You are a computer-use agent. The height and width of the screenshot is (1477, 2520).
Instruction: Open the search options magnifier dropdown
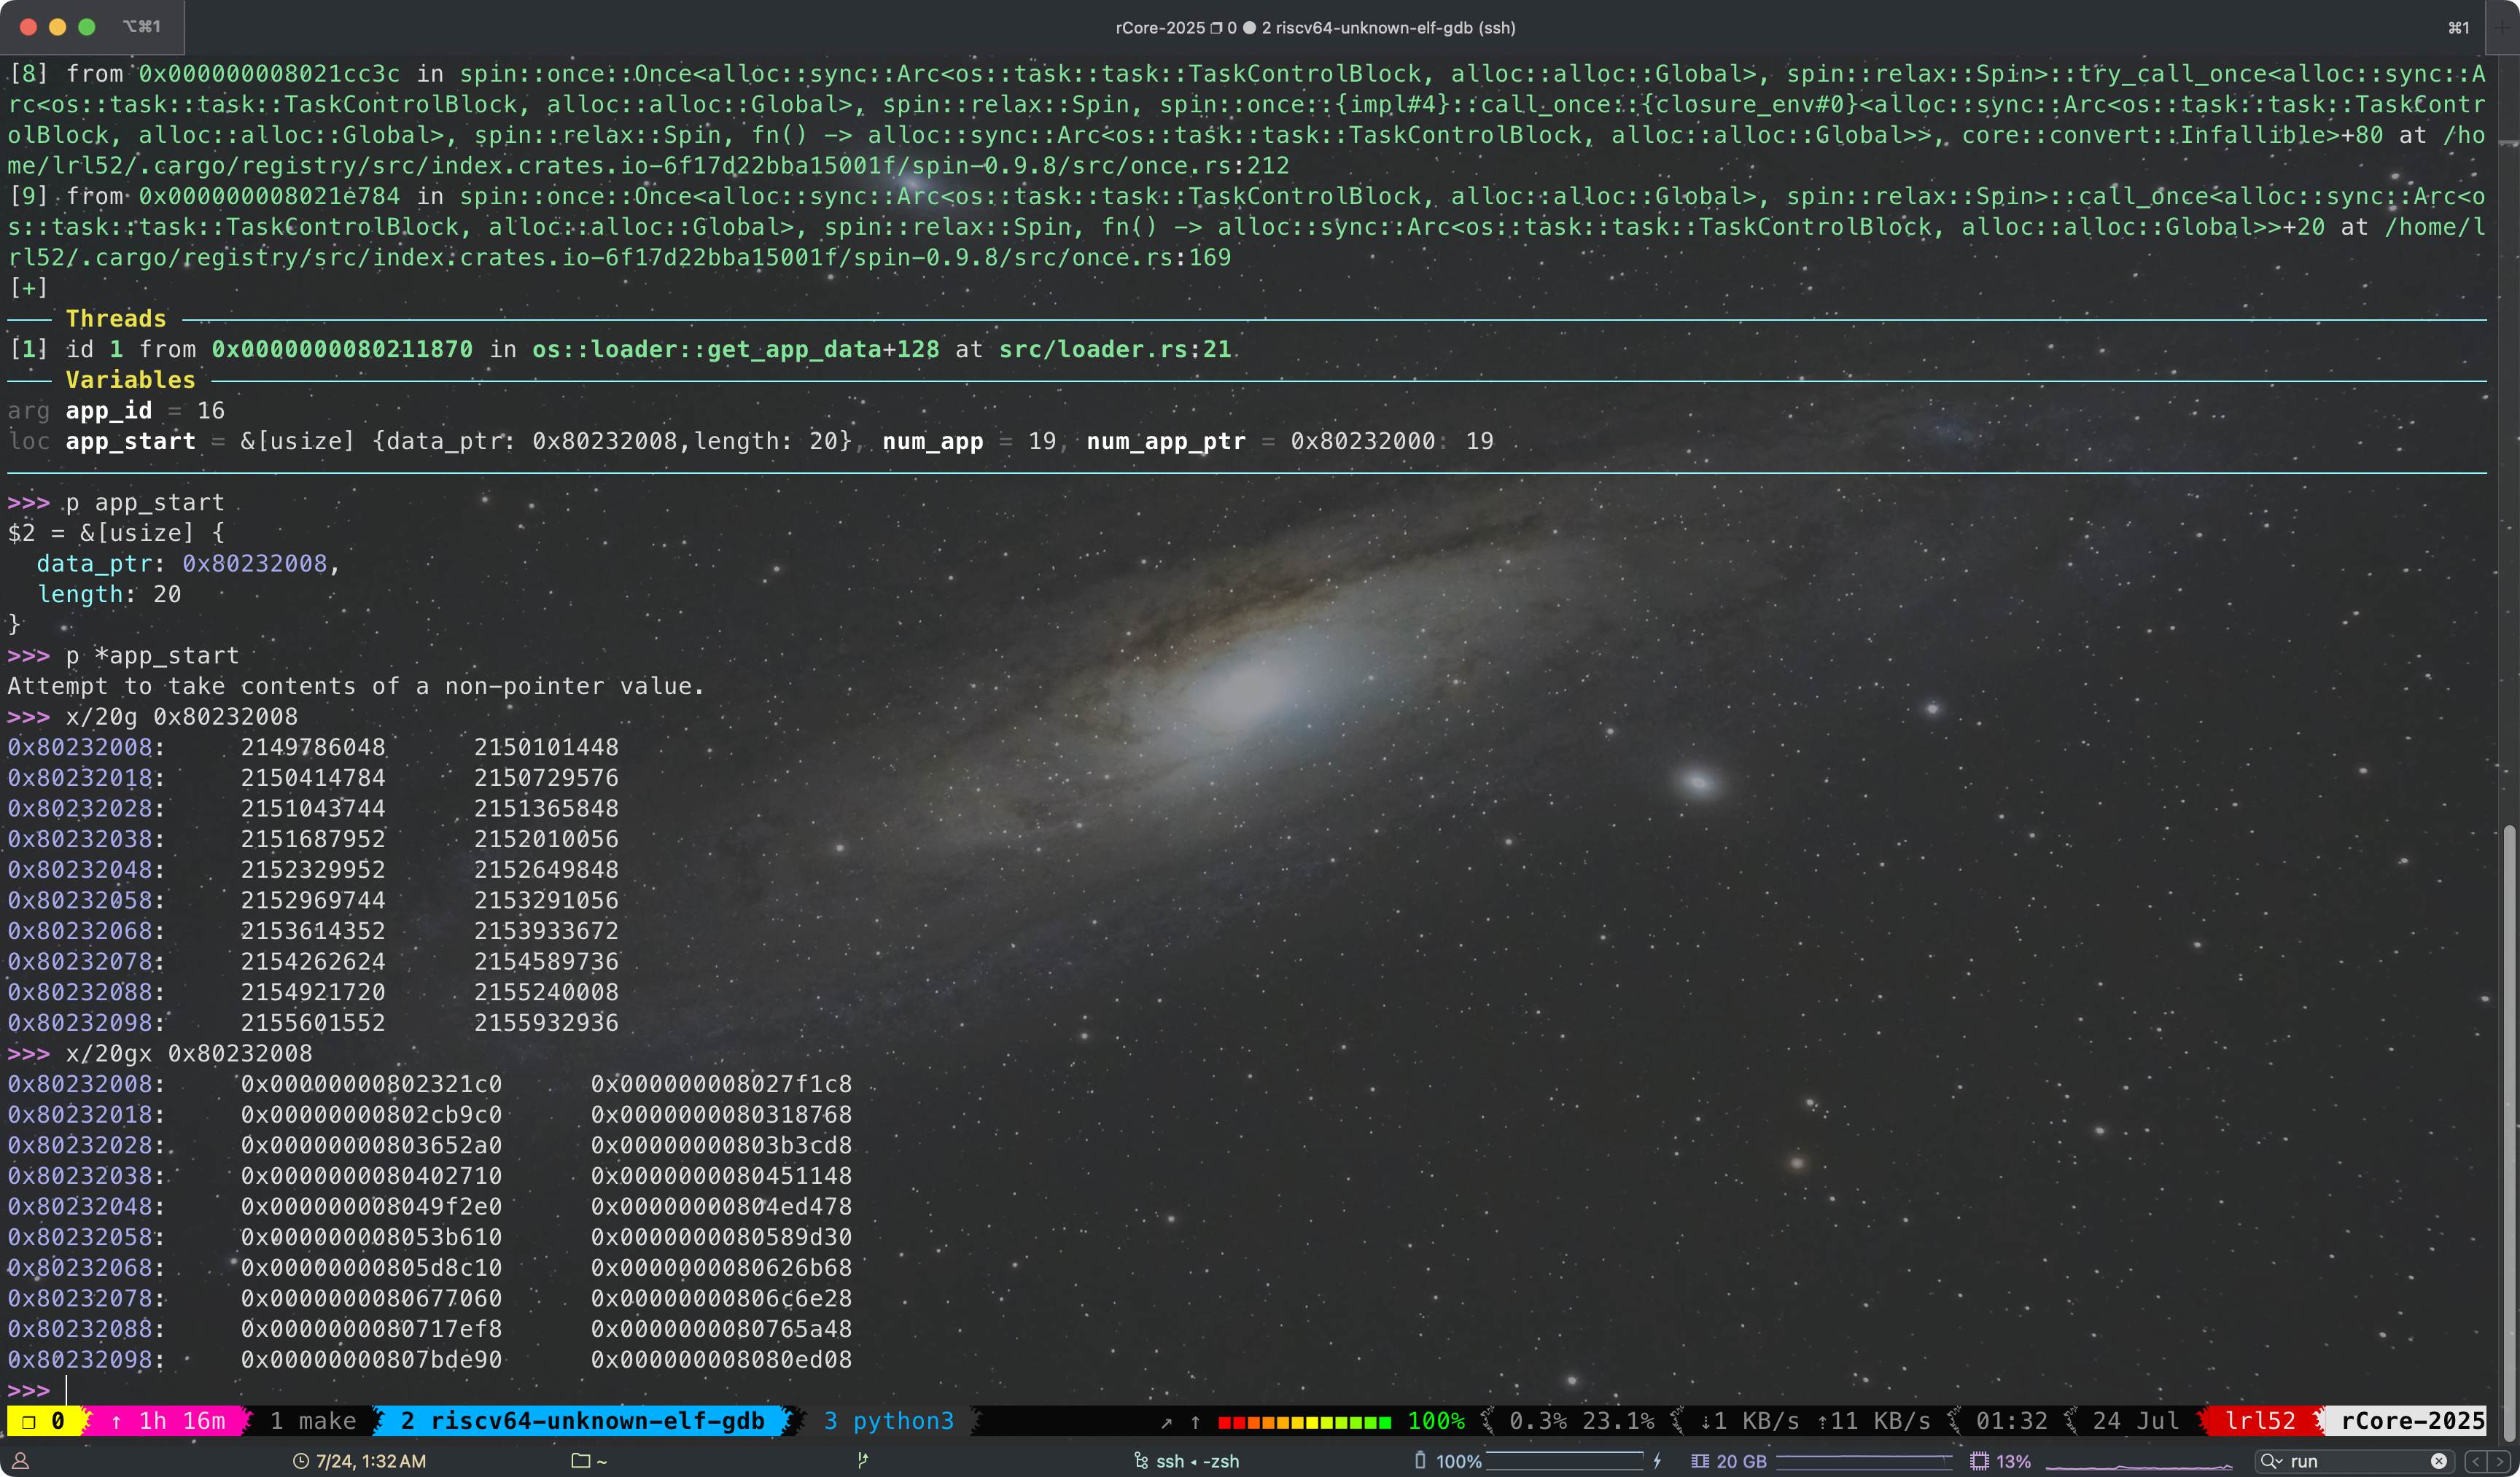2272,1461
